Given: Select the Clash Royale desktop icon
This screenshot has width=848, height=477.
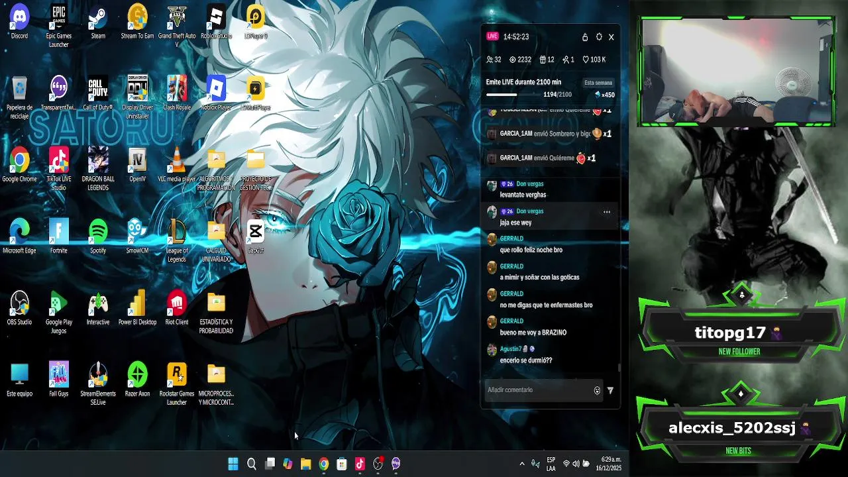Looking at the screenshot, I should (x=176, y=94).
